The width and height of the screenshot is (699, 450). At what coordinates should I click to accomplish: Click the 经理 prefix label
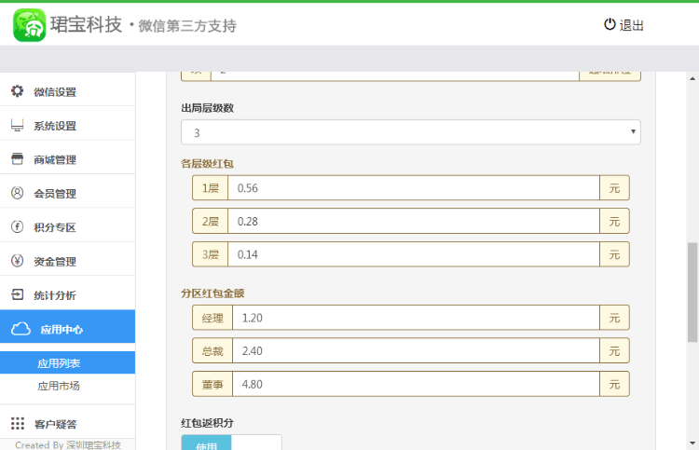pyautogui.click(x=212, y=318)
